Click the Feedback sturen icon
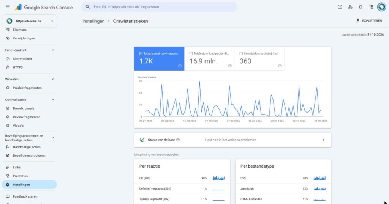389x204 pixels. pos(8,196)
